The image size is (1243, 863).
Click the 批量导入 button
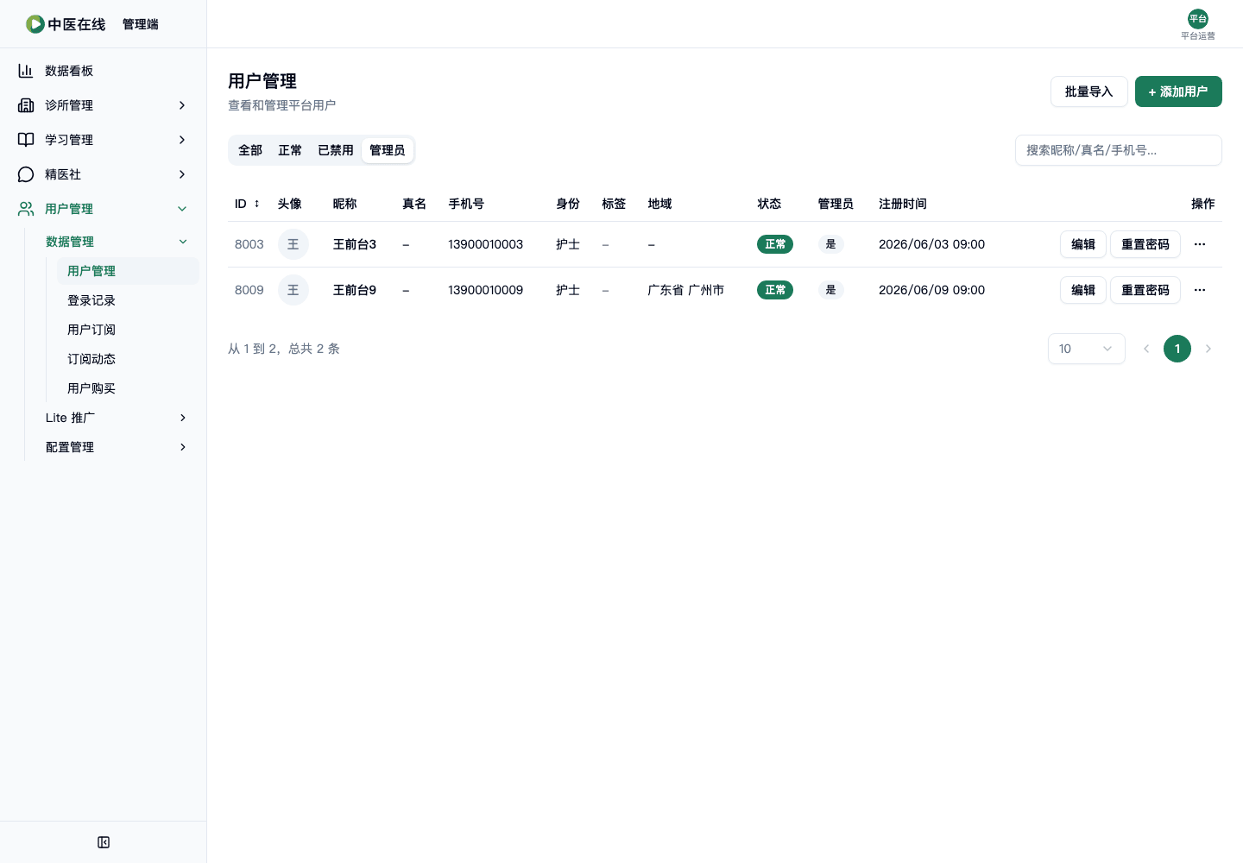point(1089,91)
